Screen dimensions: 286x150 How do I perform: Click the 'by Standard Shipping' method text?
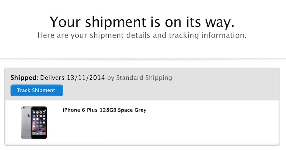click(139, 78)
